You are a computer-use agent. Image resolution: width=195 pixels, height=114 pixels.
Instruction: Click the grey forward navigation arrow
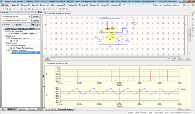click(188, 5)
